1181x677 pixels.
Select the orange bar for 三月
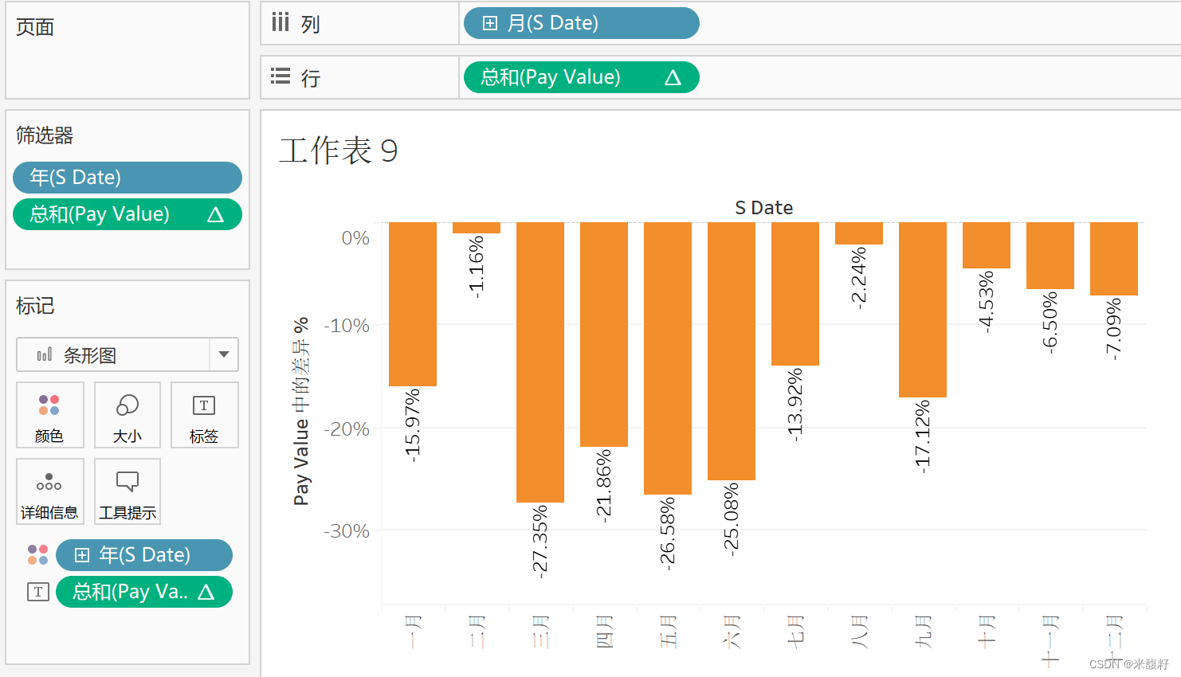click(x=540, y=362)
